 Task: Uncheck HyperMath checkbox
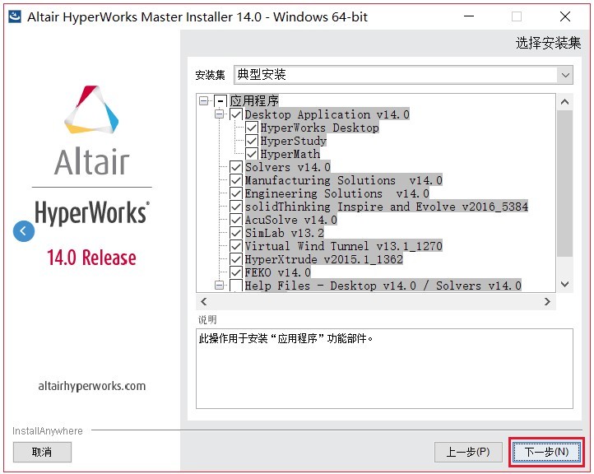tap(252, 154)
